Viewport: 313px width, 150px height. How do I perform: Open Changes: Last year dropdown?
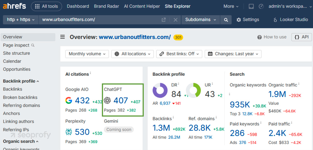tap(233, 54)
